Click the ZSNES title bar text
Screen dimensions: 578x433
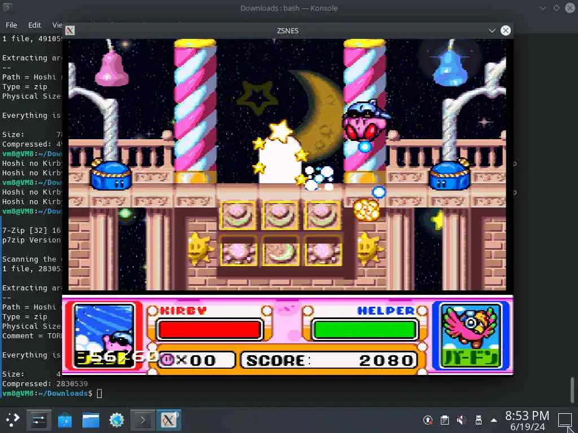[287, 30]
